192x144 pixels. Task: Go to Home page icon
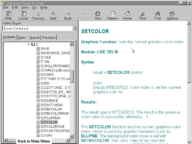[127, 14]
